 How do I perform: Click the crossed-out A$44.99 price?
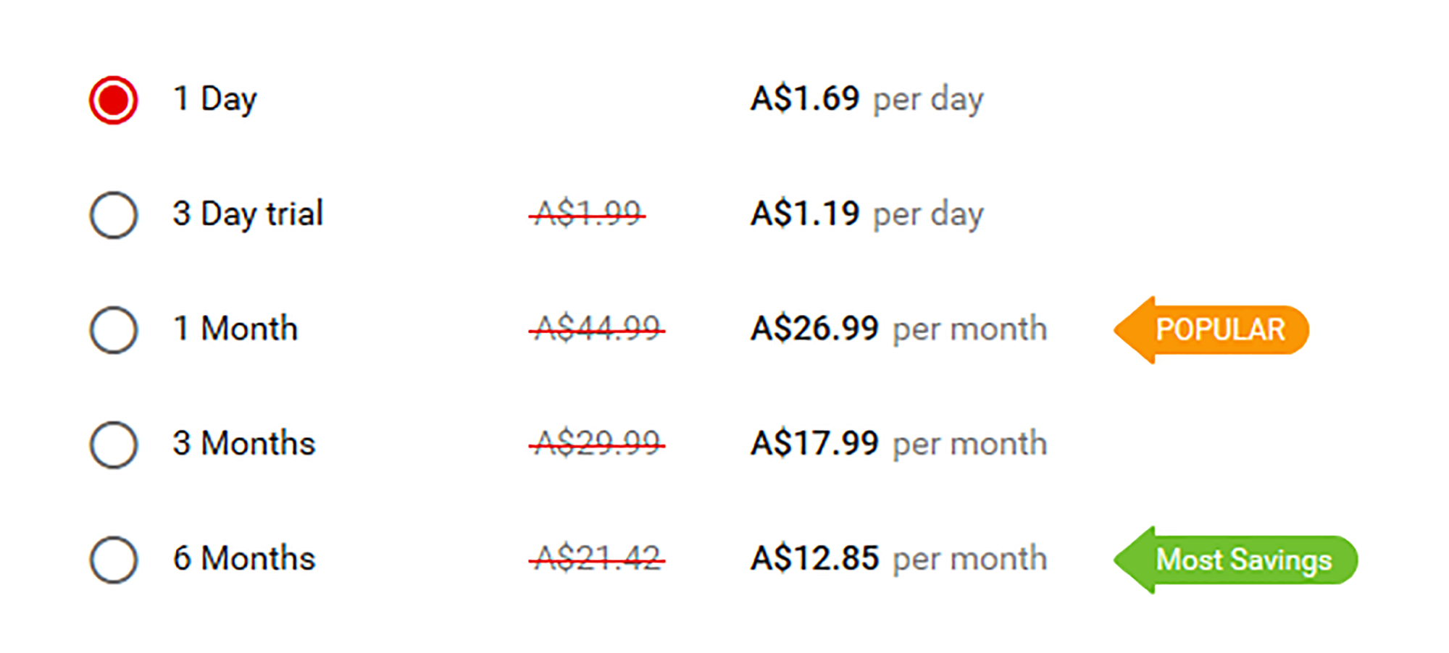click(x=597, y=329)
